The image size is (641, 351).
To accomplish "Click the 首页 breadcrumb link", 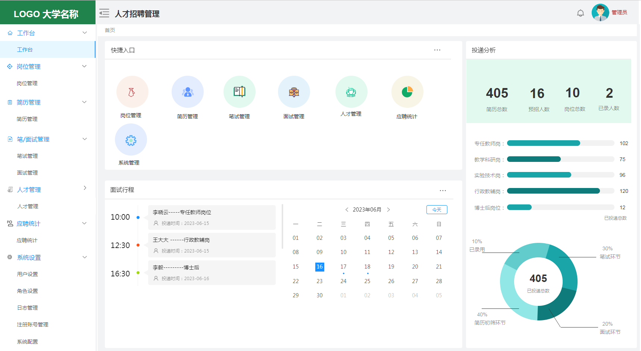I will click(x=110, y=30).
